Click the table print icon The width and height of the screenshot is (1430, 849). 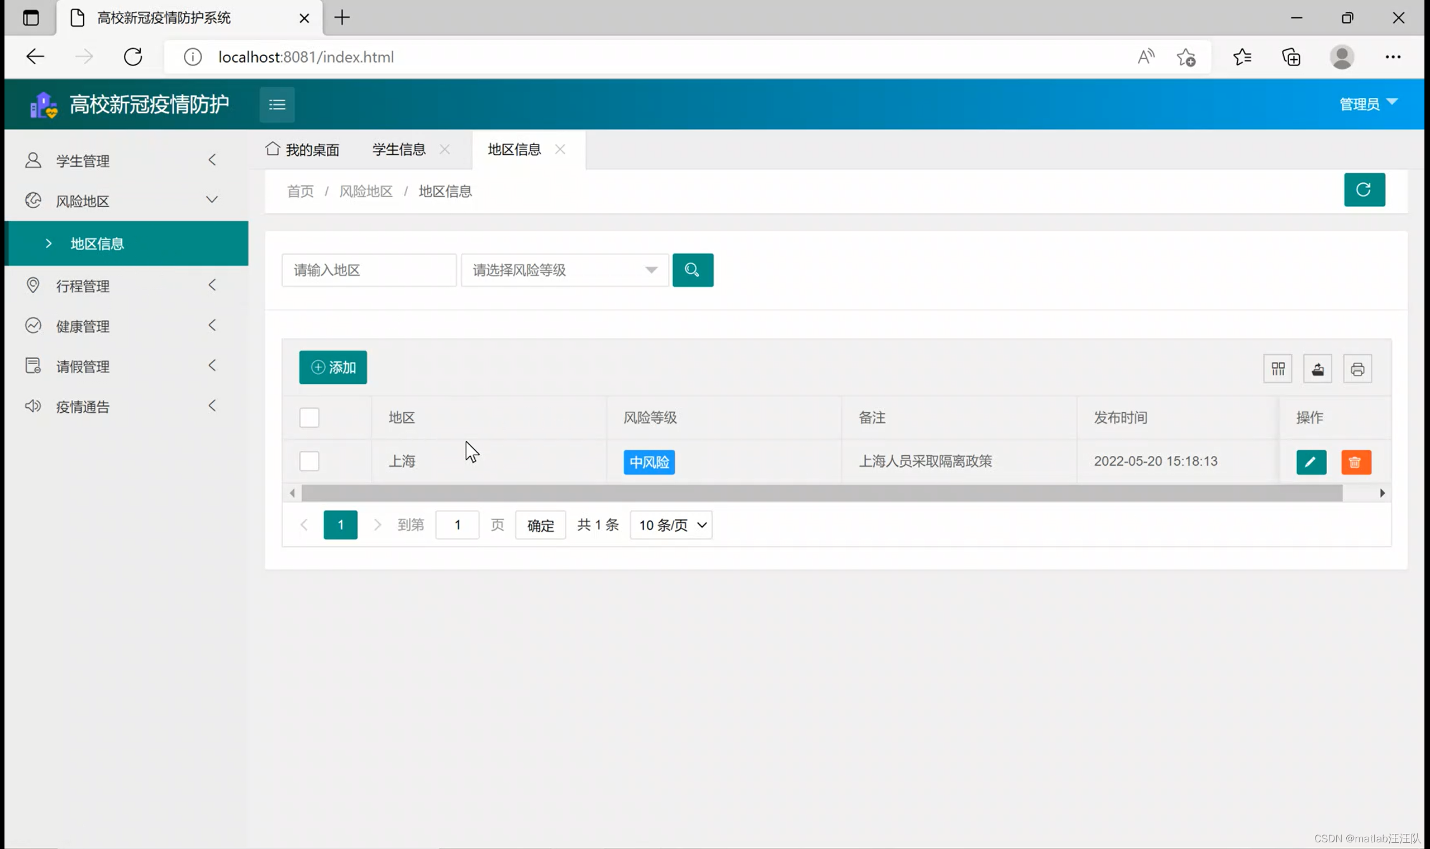point(1357,369)
